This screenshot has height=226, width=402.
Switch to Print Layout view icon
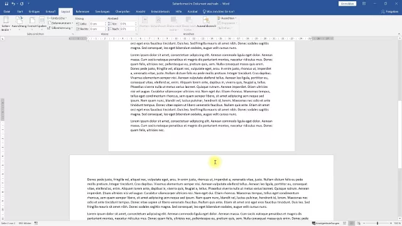352,223
